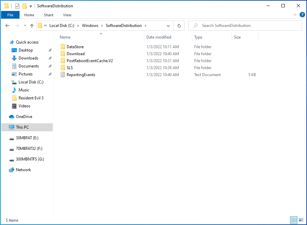
Task: Click the pin icon next to Pictures
Action: (x=50, y=74)
